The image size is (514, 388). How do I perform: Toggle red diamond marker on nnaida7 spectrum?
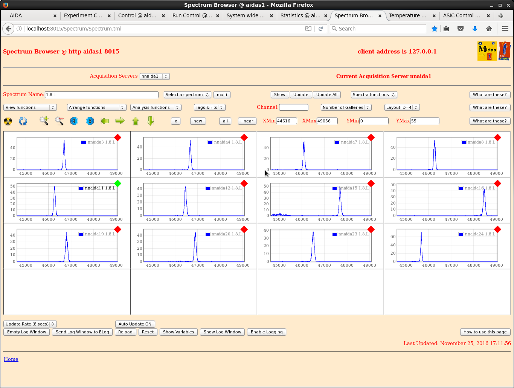pyautogui.click(x=371, y=137)
